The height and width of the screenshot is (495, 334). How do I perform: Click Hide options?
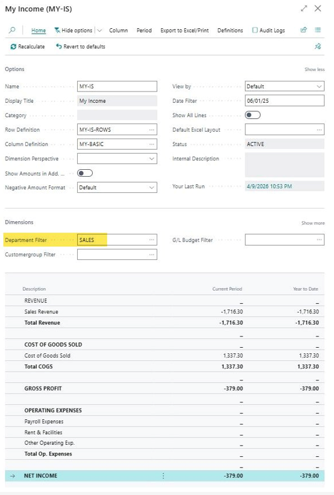(73, 30)
